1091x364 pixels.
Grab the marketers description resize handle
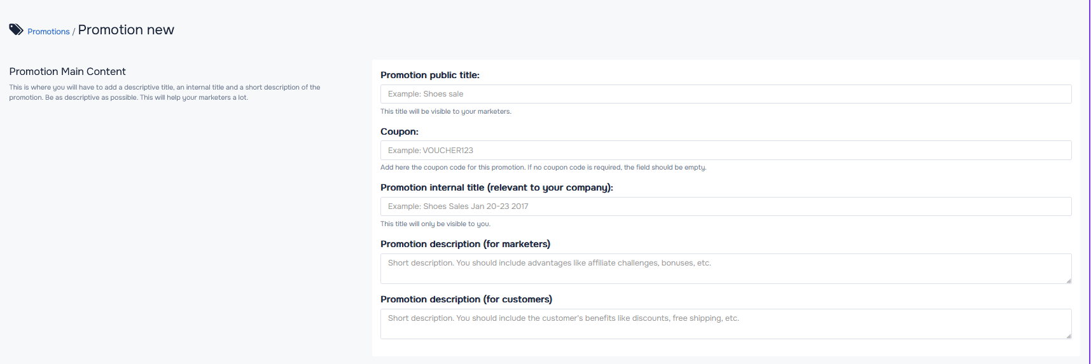pos(1069,281)
